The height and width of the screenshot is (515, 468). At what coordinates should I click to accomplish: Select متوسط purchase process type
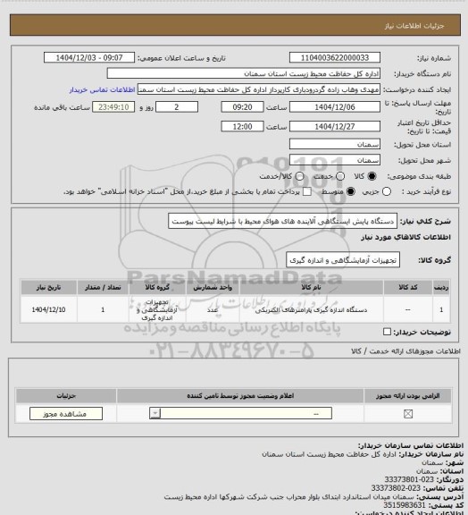pos(351,191)
